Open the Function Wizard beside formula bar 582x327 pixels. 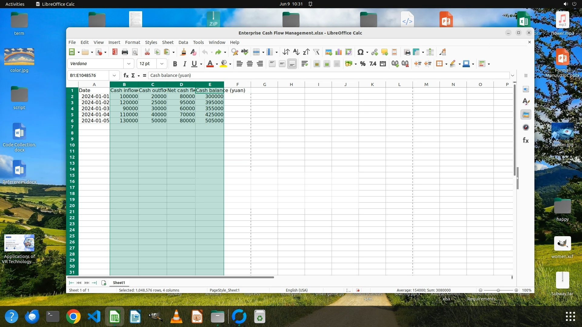(x=126, y=75)
